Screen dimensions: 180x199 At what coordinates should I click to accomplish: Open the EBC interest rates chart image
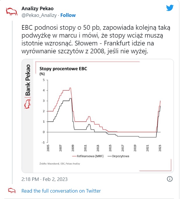98,116
